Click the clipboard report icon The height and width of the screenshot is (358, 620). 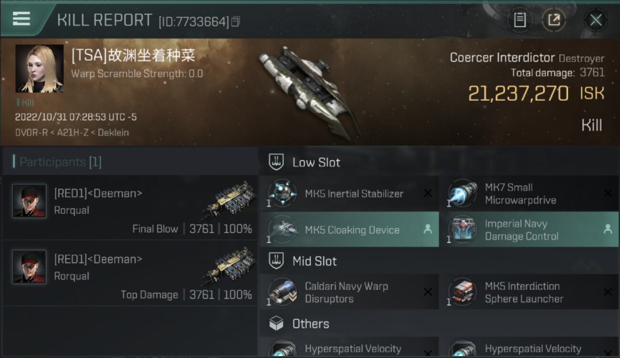tap(520, 20)
